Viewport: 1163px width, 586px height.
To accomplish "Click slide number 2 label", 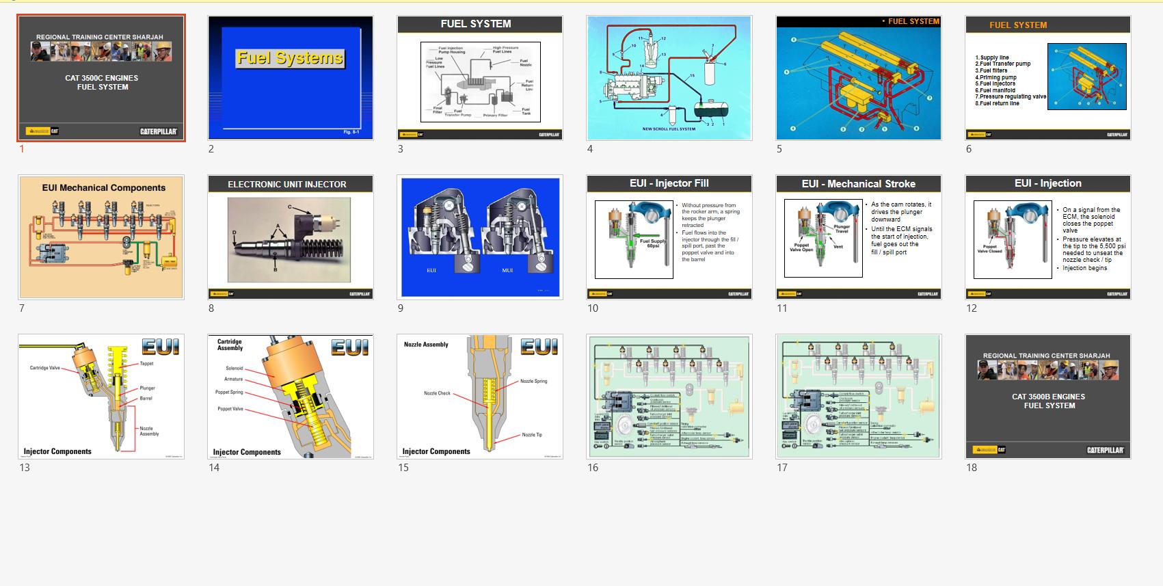I will point(211,149).
